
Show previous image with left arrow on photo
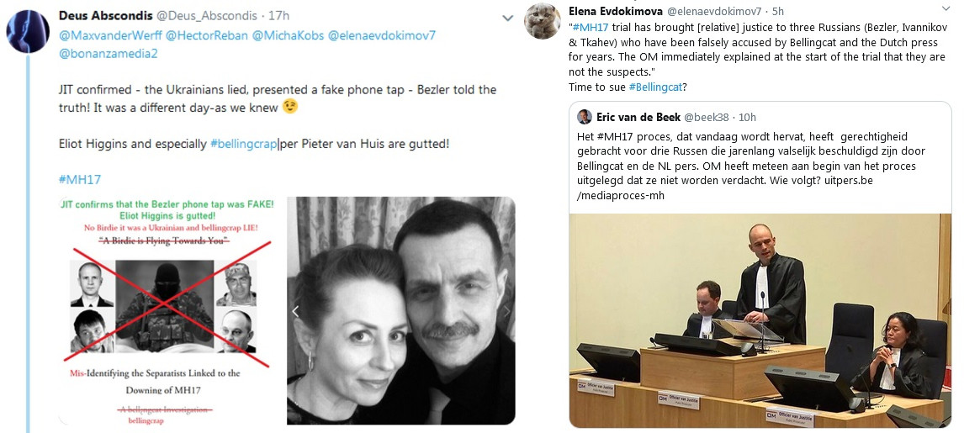(295, 311)
